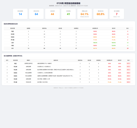This screenshot has width=137, height=128.
Task: Click the "报名率" header in the gap detail table
Action: point(120,60)
